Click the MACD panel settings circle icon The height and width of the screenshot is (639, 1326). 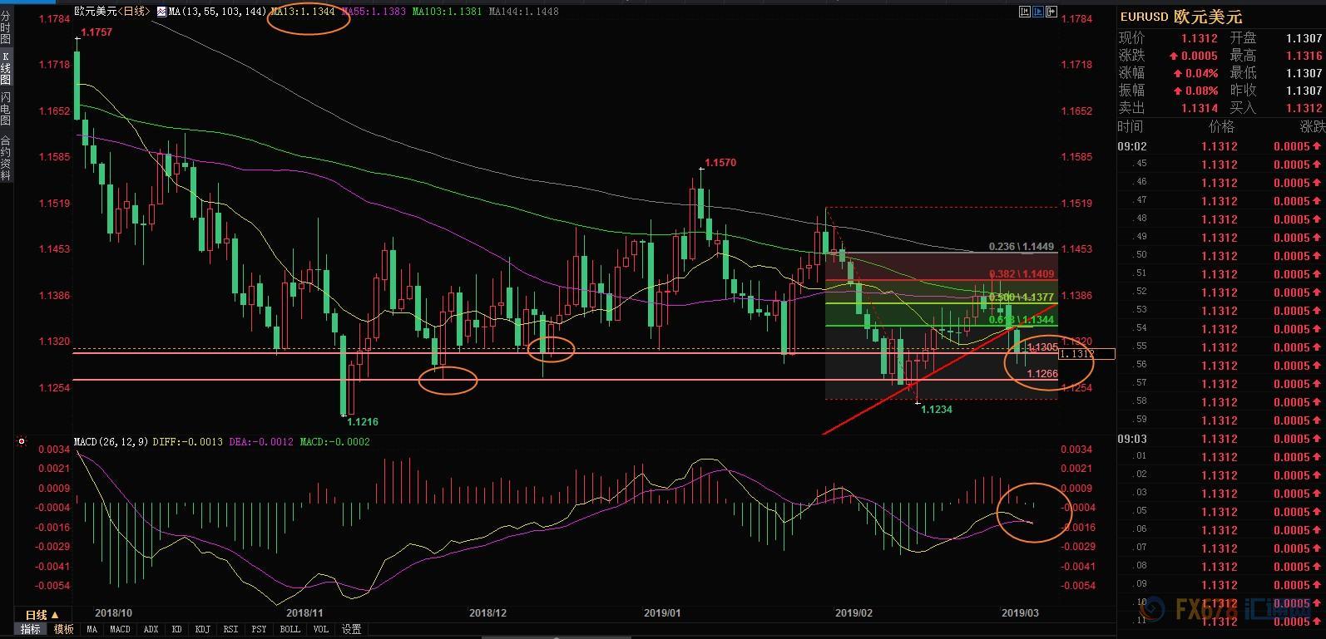pos(21,442)
